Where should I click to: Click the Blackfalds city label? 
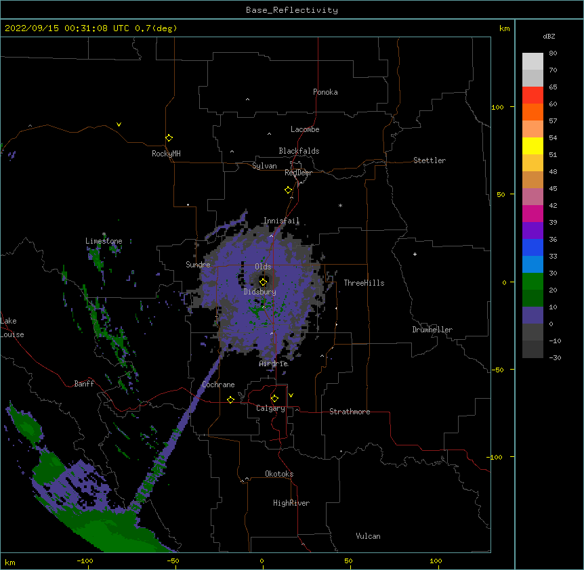point(299,151)
